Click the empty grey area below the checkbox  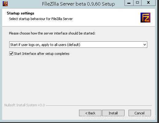click(78, 79)
